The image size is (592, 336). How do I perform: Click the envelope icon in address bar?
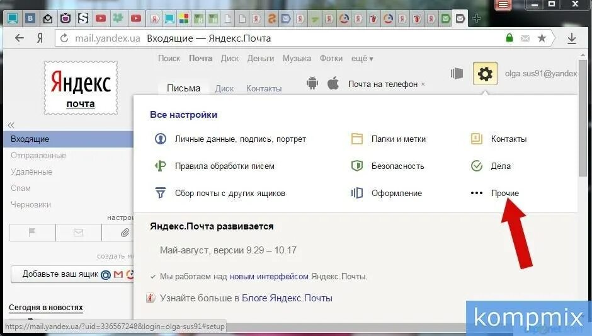[525, 38]
